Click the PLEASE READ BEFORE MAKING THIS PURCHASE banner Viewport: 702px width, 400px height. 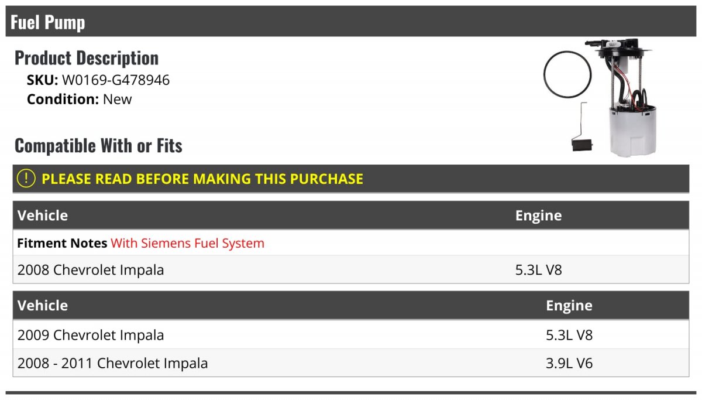tap(202, 179)
